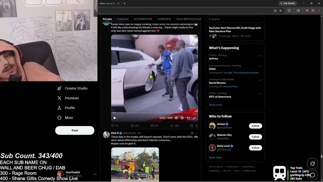Expand footer More menu

[237, 171]
